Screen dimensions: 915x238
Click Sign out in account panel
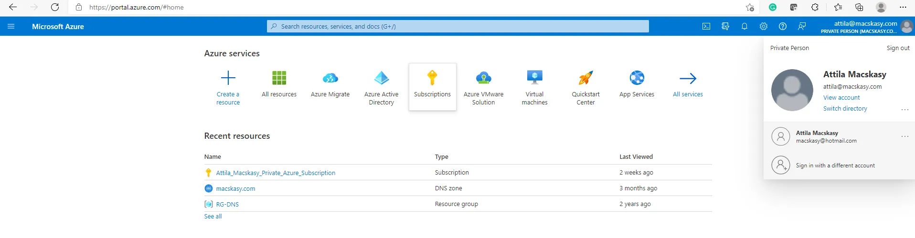point(898,48)
